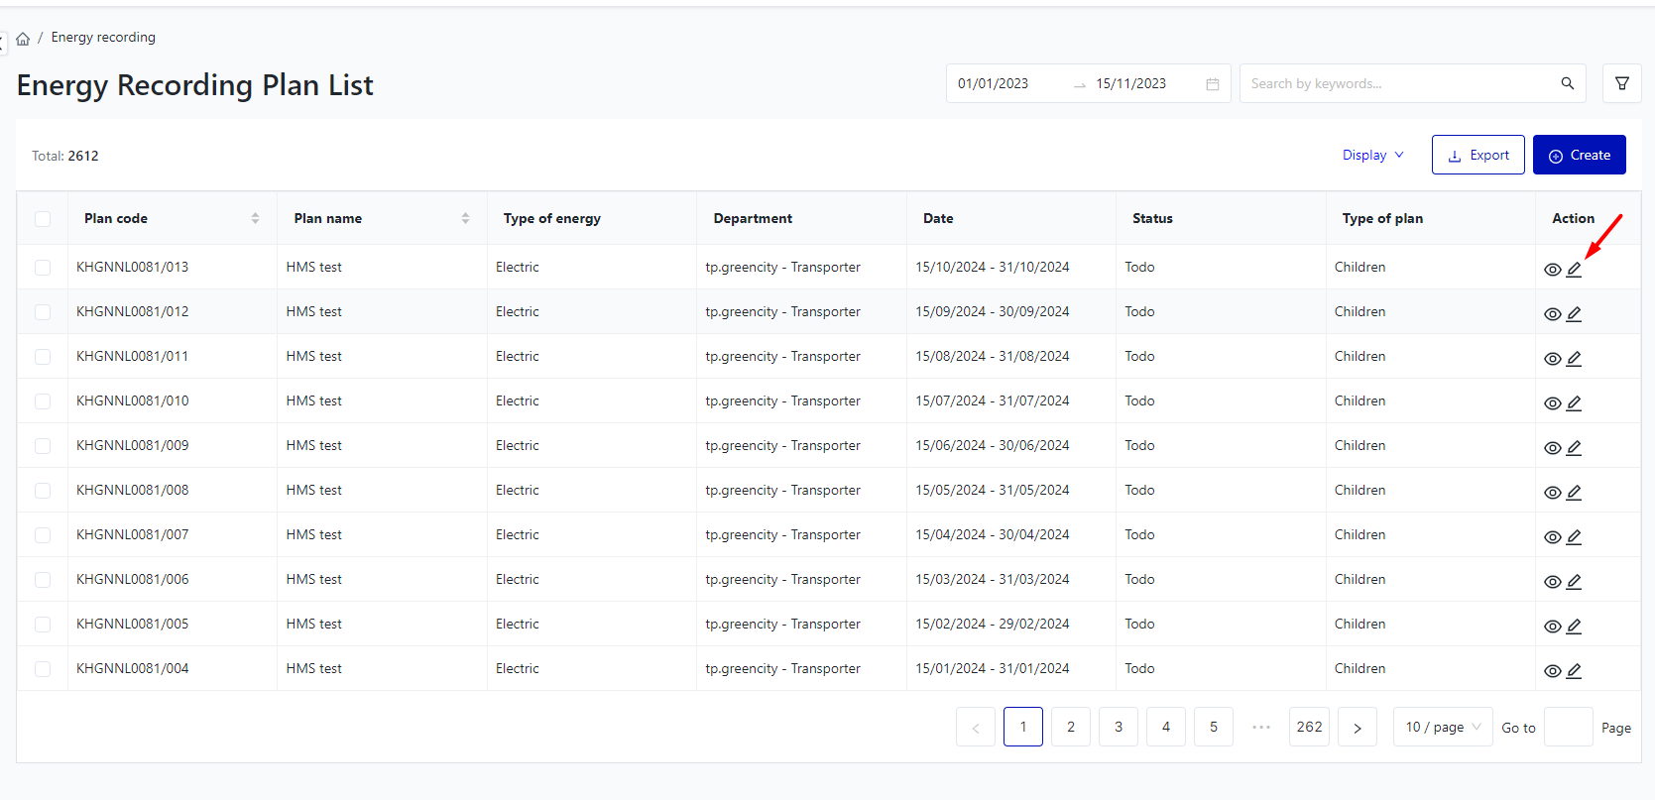Open the filter funnel icon
The height and width of the screenshot is (800, 1655).
[1621, 84]
